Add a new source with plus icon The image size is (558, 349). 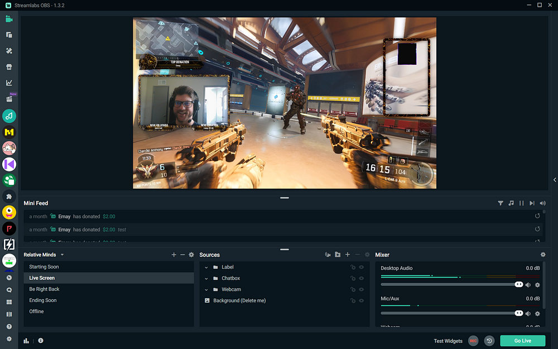click(x=348, y=255)
